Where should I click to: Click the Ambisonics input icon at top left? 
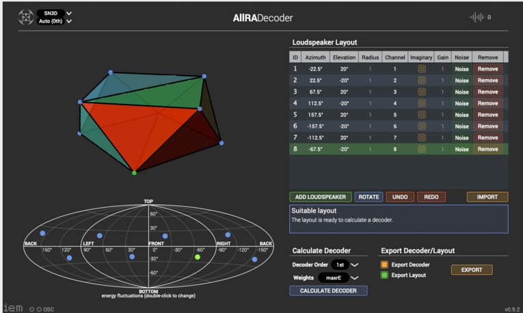27,17
